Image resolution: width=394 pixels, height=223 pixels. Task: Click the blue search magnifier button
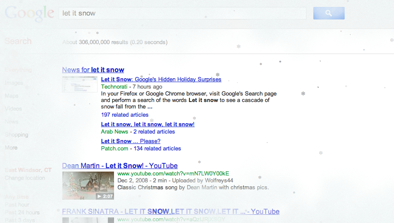click(329, 13)
